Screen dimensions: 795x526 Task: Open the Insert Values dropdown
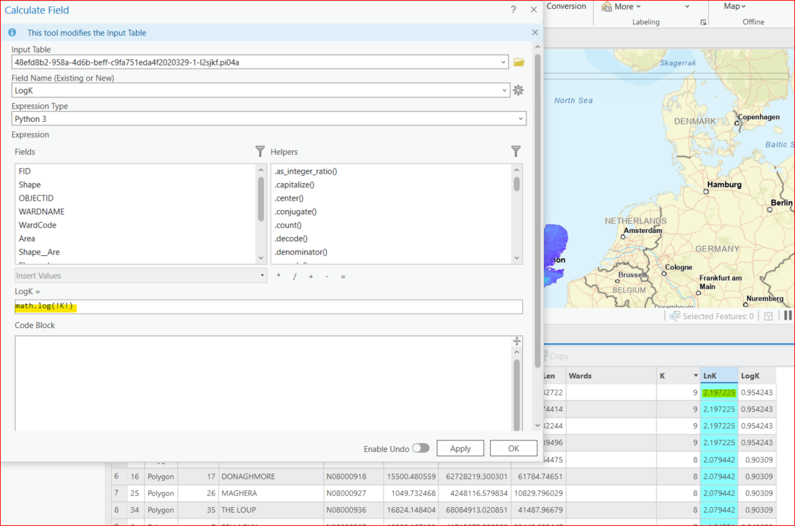click(x=263, y=275)
